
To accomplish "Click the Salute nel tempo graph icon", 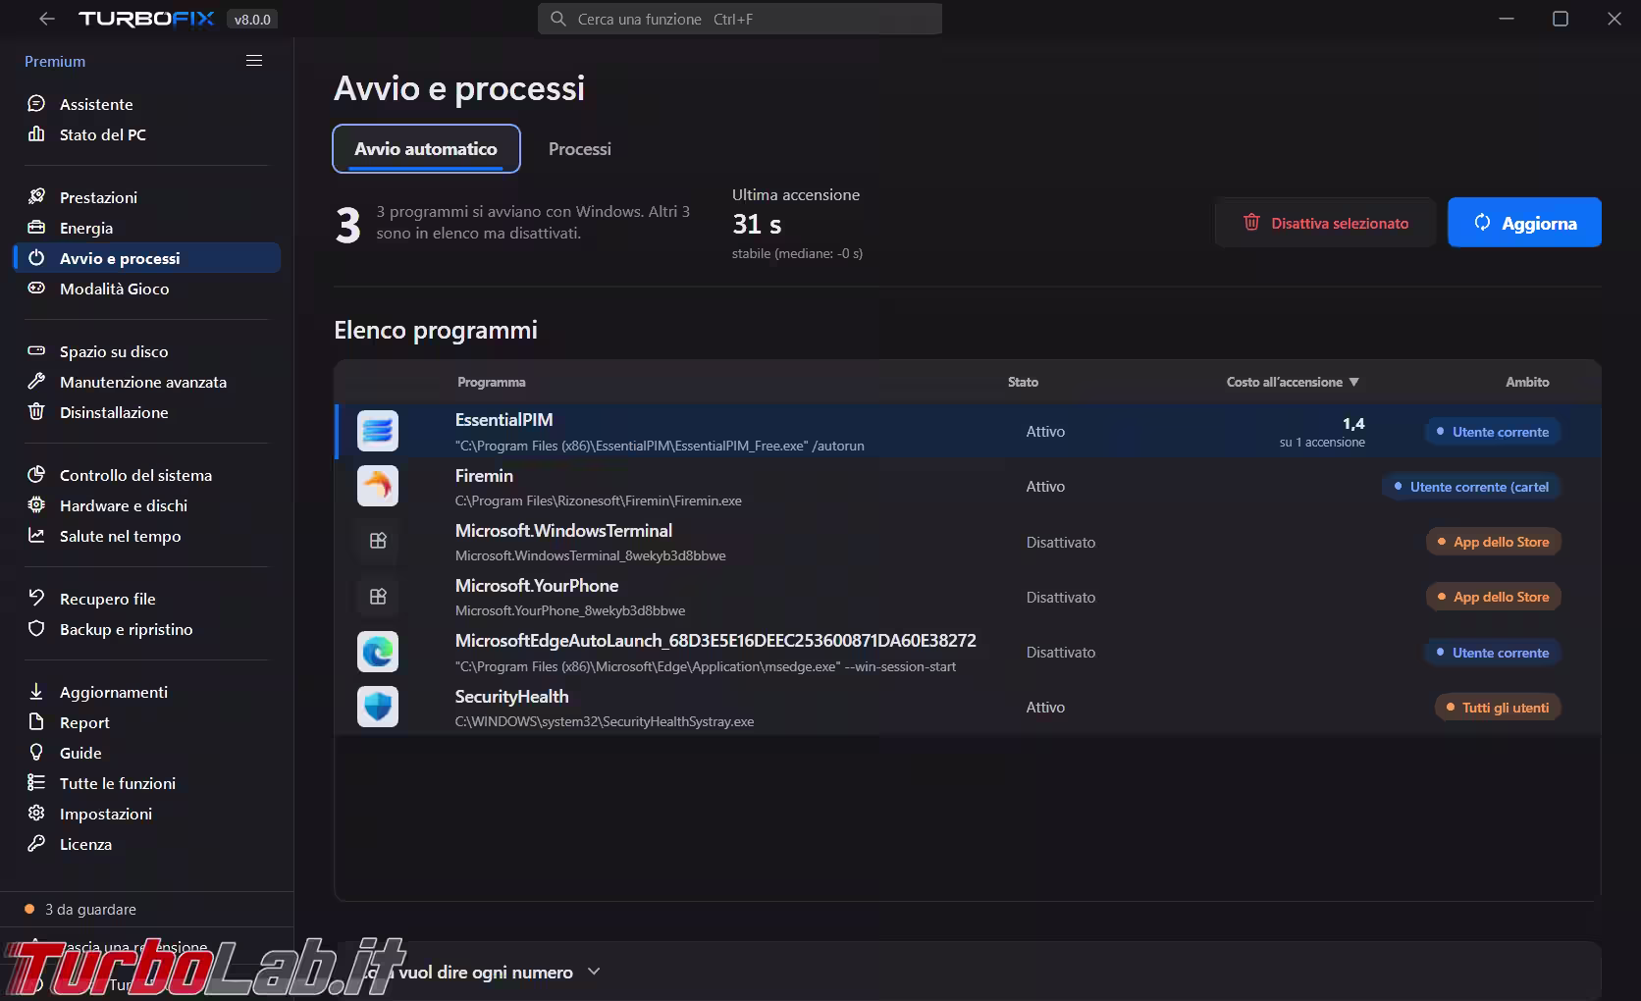I will (36, 536).
